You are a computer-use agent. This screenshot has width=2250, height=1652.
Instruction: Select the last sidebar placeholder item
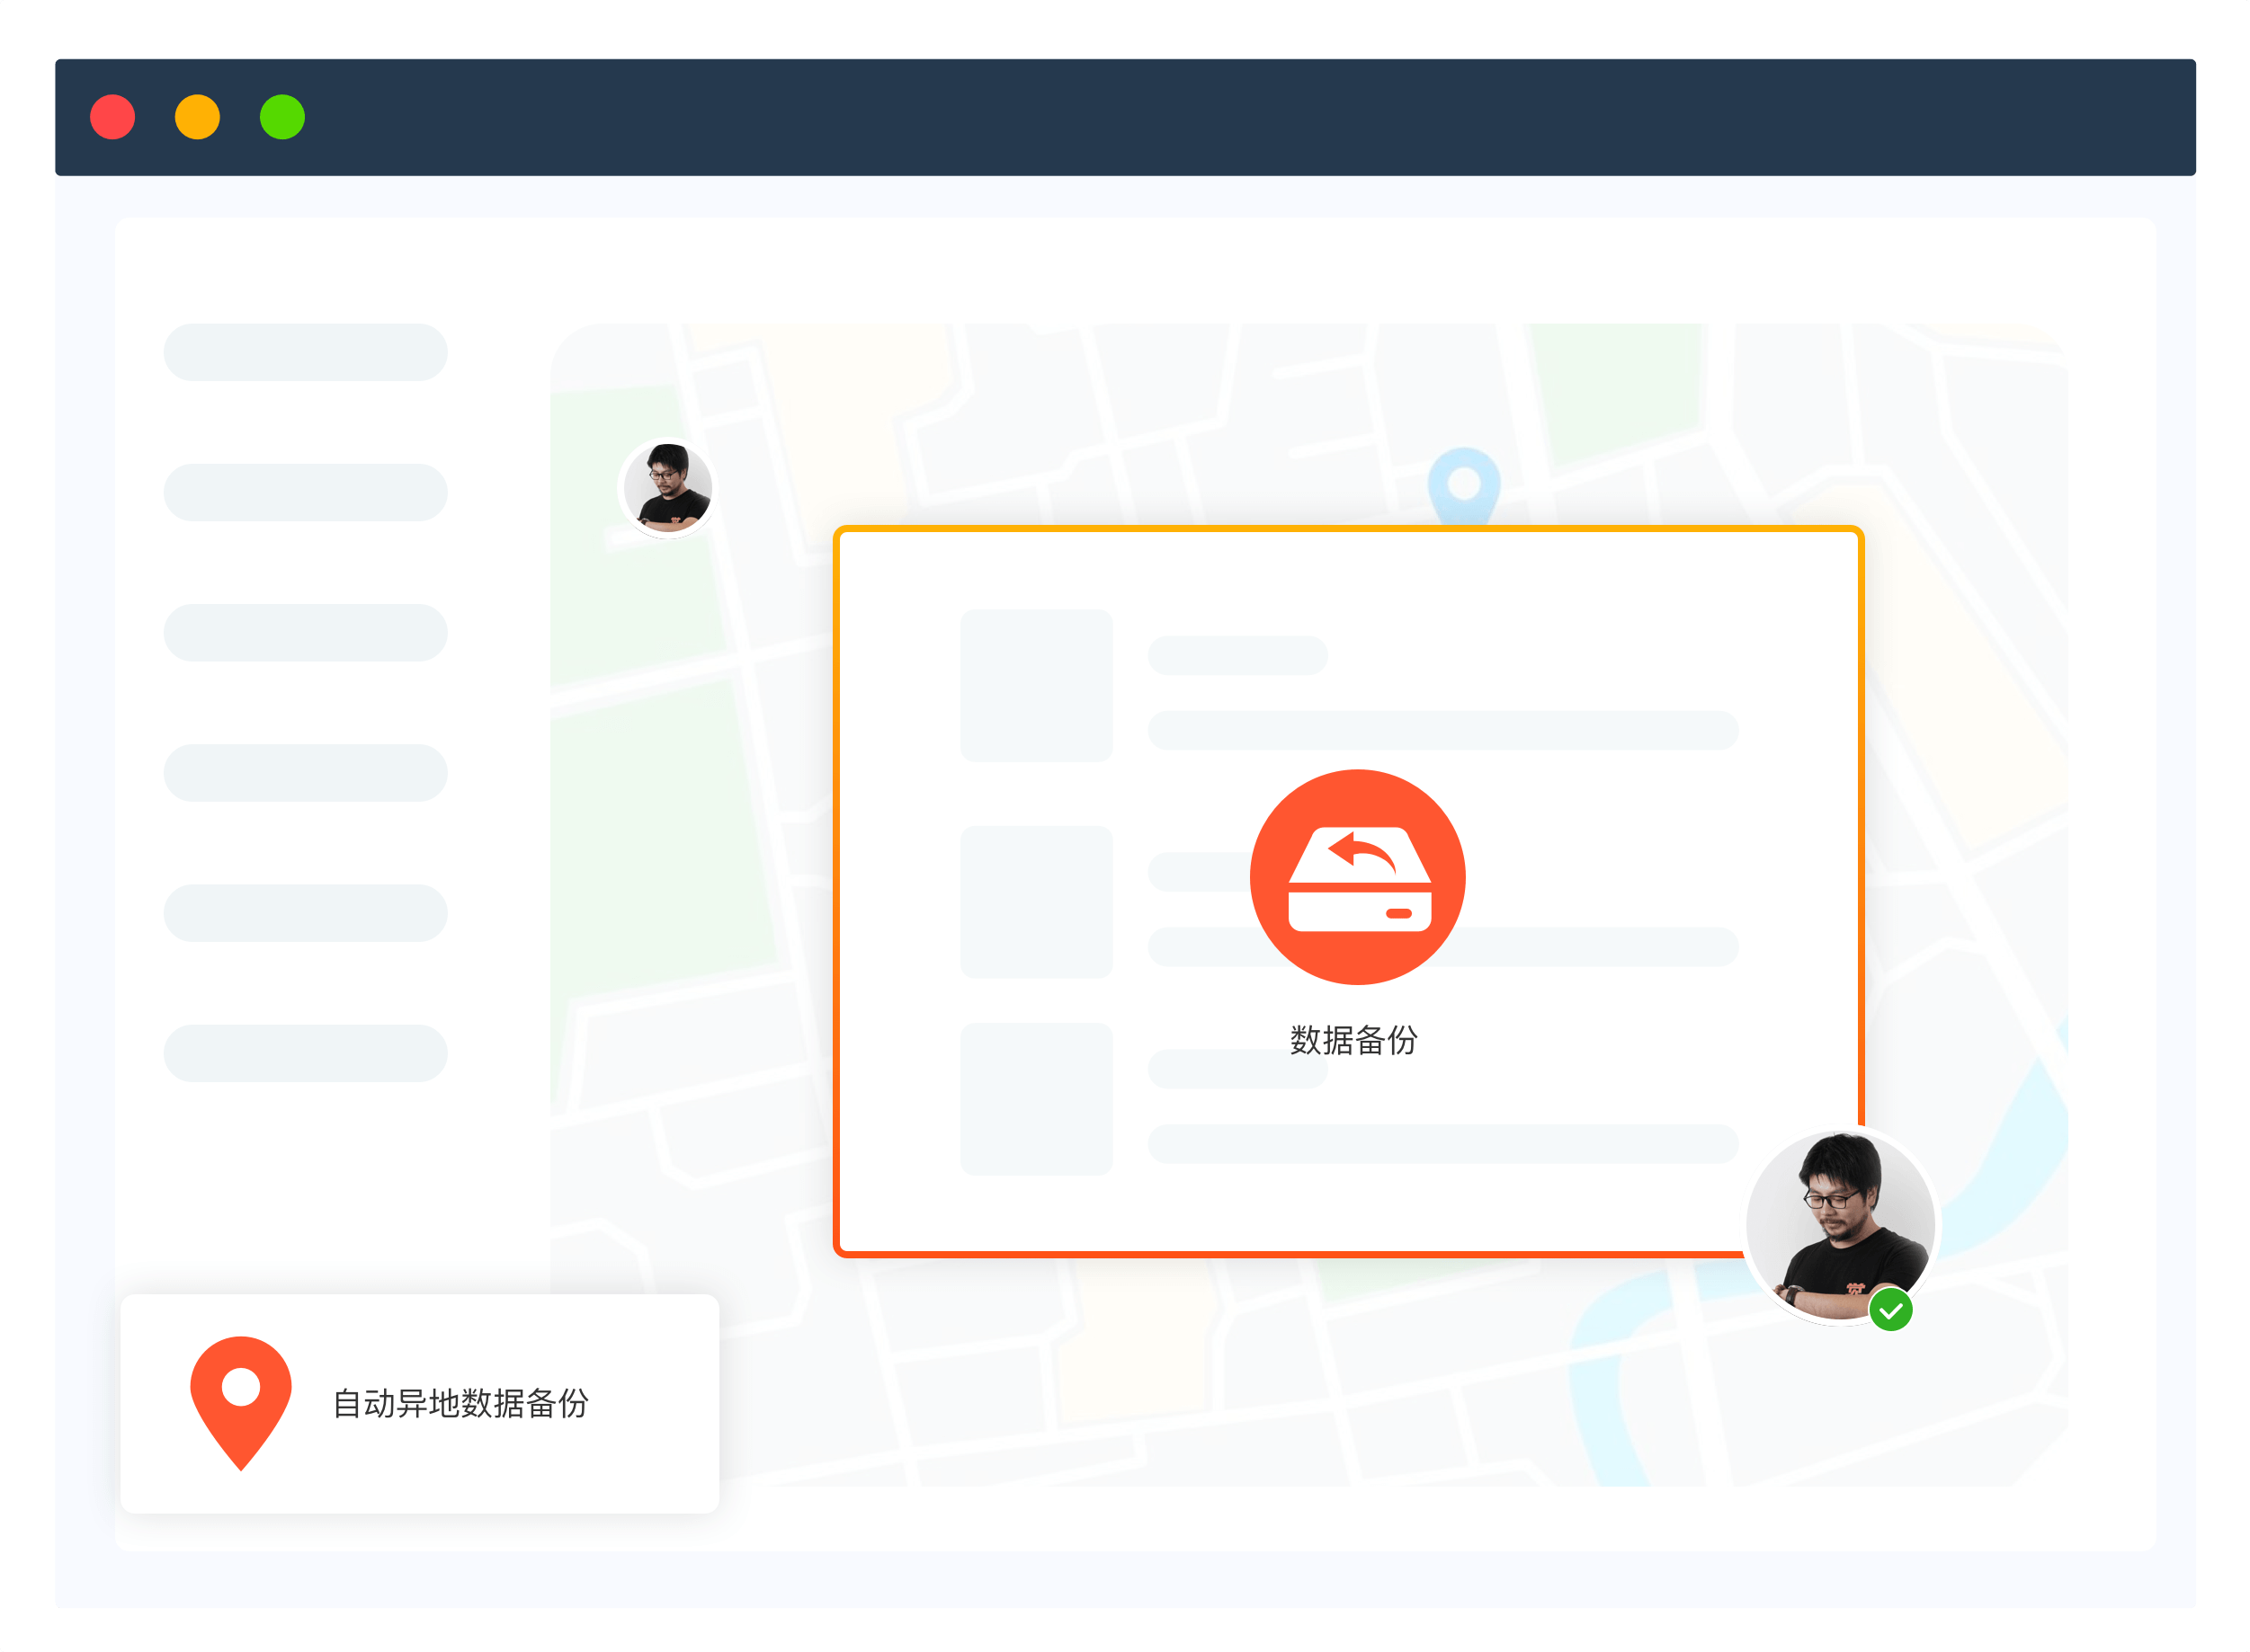click(305, 1053)
